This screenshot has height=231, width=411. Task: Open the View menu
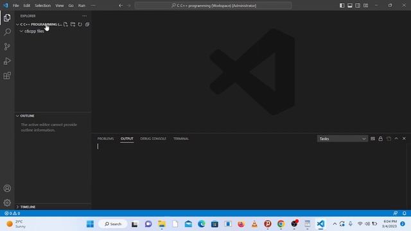(x=60, y=6)
